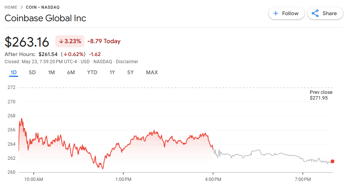Click the Prev close label on chart

(321, 92)
